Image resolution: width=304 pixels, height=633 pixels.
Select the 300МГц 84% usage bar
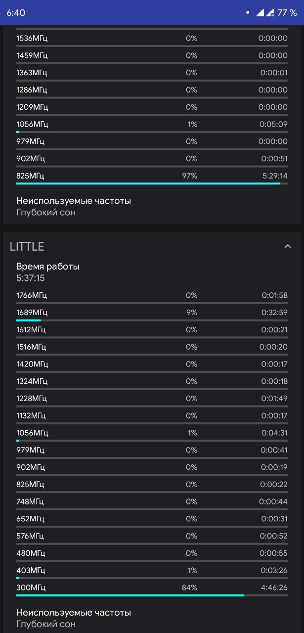tap(152, 595)
